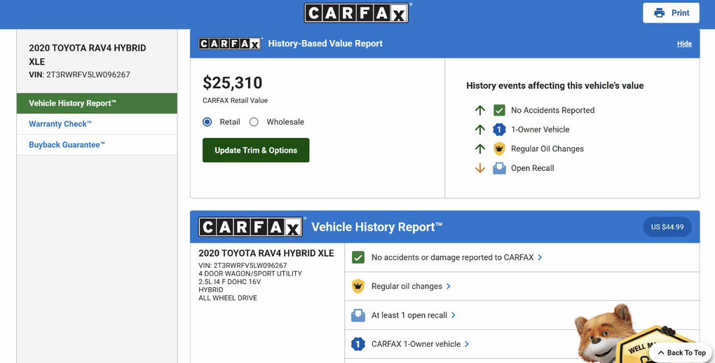This screenshot has height=363, width=715.
Task: Select the Retail value radio button
Action: point(207,122)
